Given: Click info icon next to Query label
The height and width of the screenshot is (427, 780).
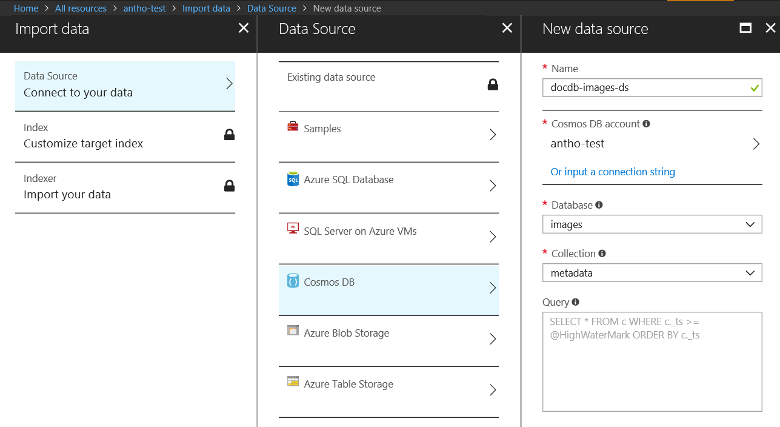Looking at the screenshot, I should (575, 302).
